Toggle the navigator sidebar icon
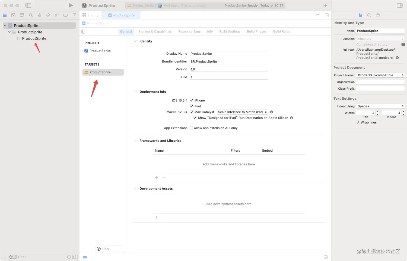The height and width of the screenshot is (261, 407). tap(28, 5)
